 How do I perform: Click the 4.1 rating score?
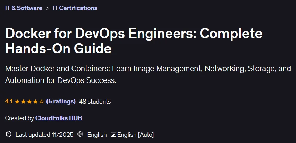click(9, 102)
